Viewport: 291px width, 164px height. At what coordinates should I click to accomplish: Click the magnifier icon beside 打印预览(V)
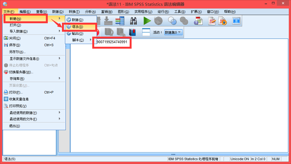point(6,106)
